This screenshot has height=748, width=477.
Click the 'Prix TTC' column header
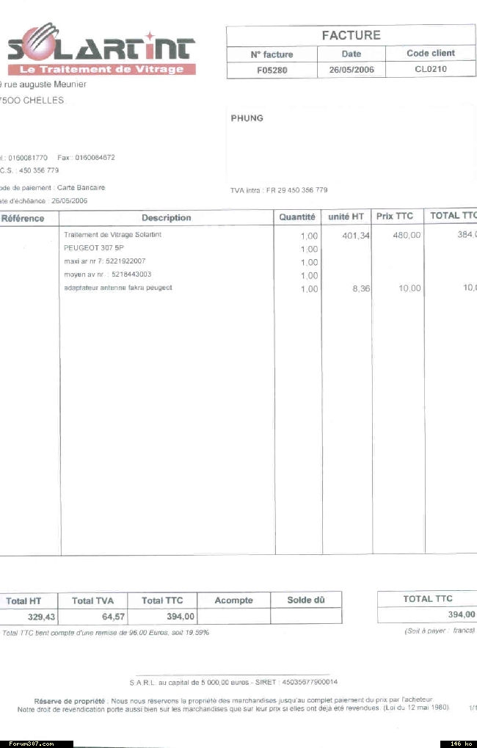(x=395, y=216)
